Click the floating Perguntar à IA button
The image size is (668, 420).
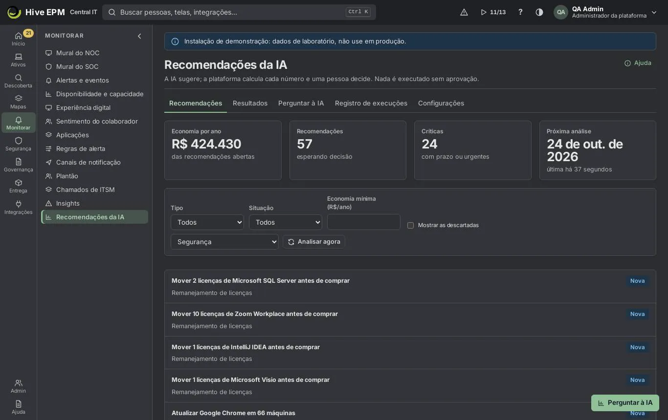pyautogui.click(x=625, y=403)
